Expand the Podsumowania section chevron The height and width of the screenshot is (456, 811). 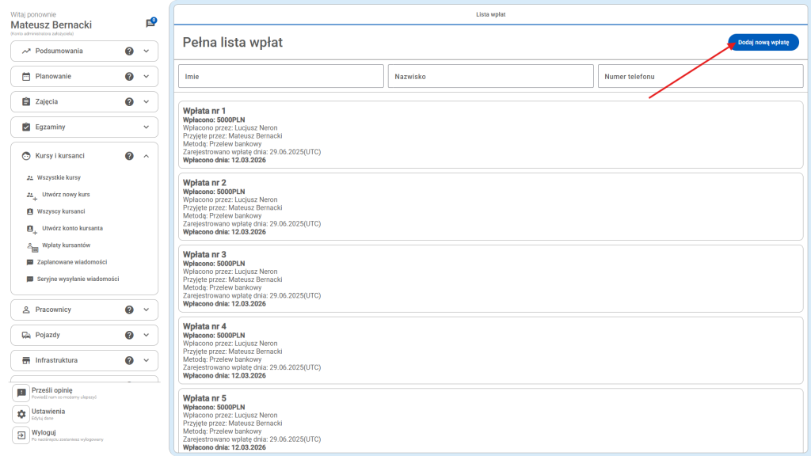click(x=147, y=51)
